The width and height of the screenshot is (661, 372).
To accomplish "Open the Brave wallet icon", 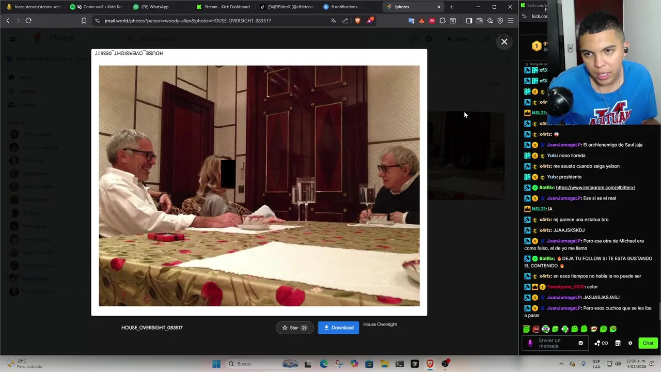I will [479, 21].
